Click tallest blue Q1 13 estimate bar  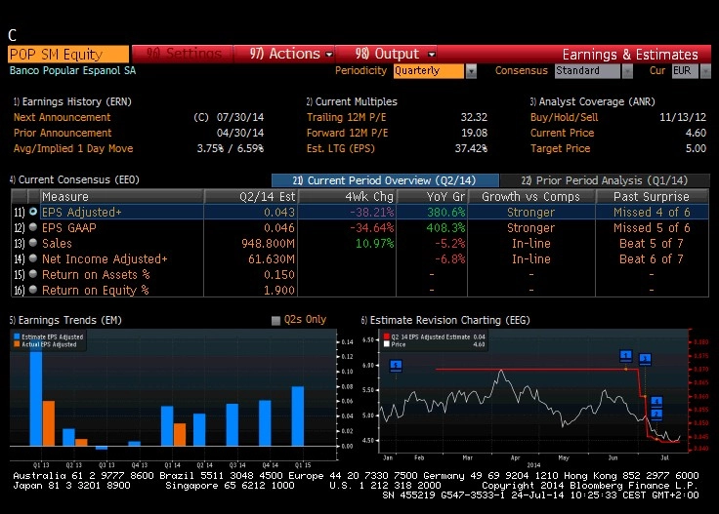pyautogui.click(x=36, y=394)
